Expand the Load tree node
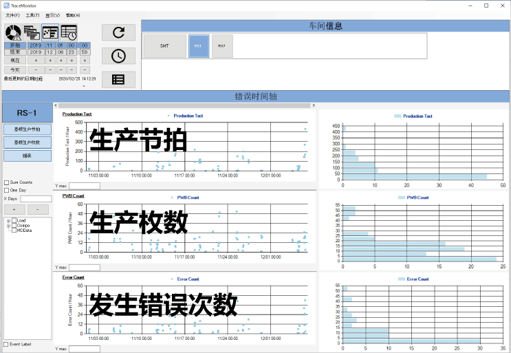 point(8,221)
